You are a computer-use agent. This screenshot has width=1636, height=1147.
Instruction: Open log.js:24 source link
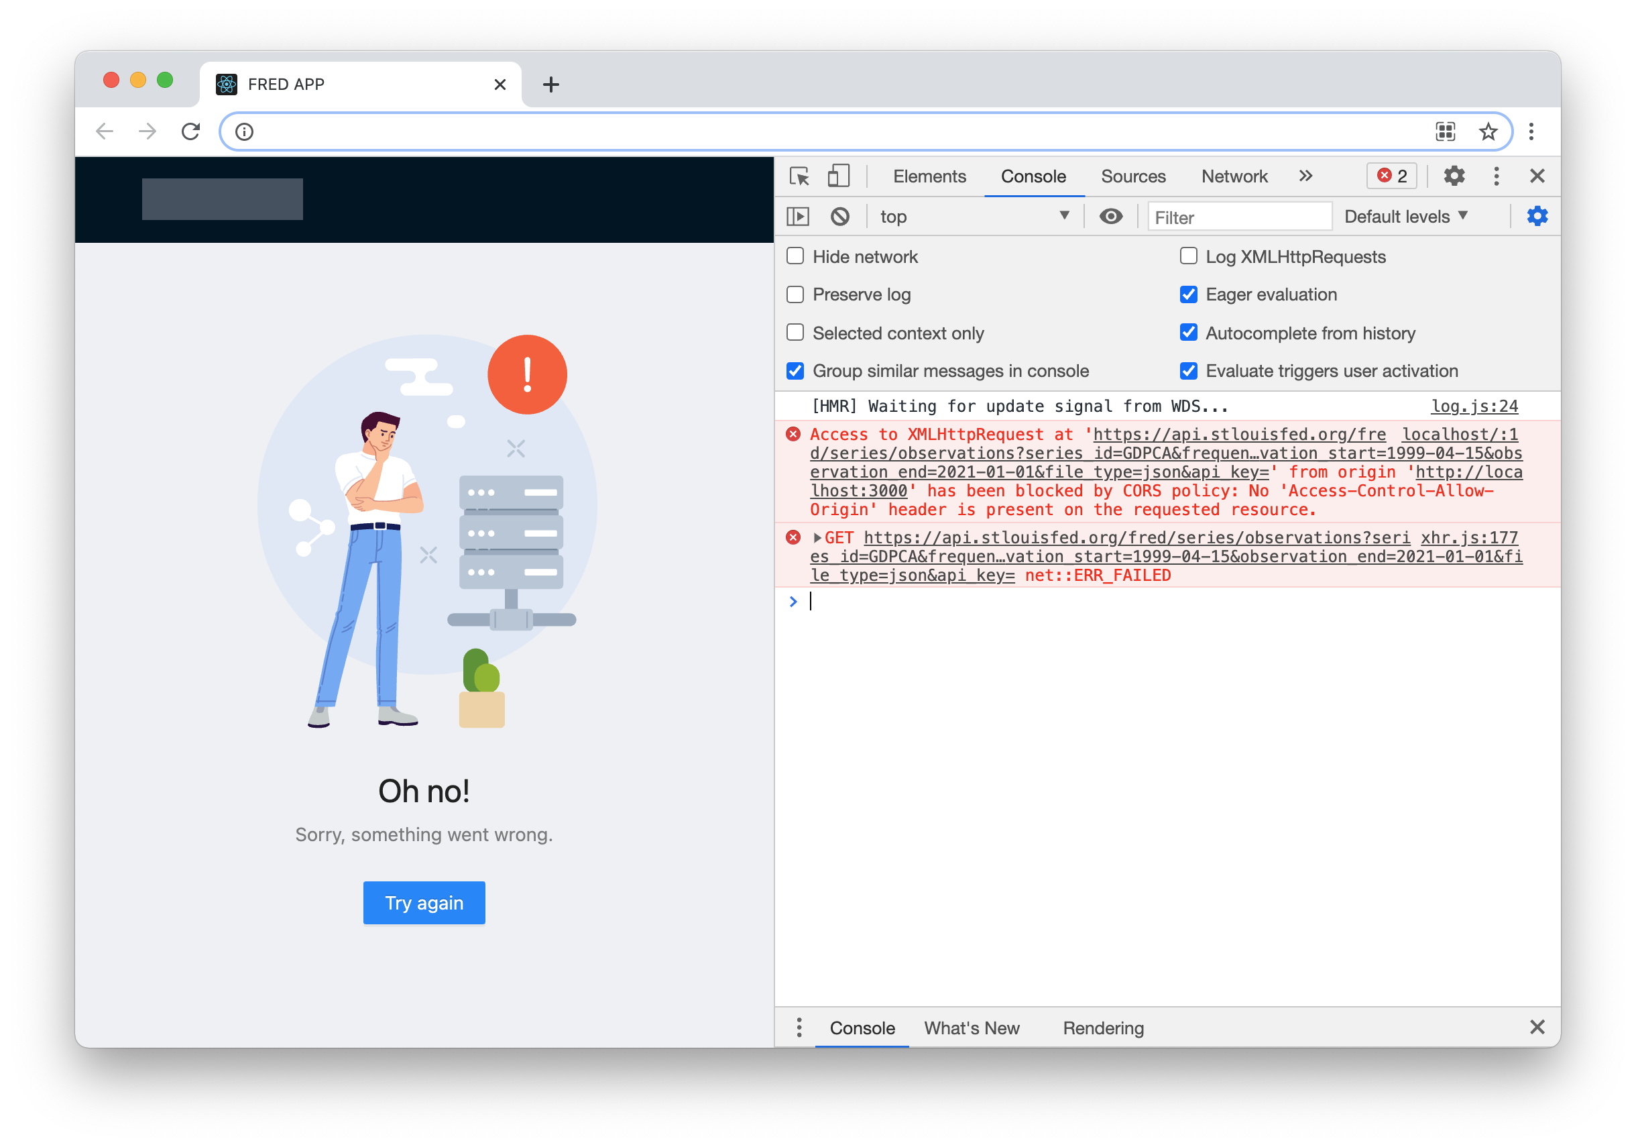coord(1474,406)
